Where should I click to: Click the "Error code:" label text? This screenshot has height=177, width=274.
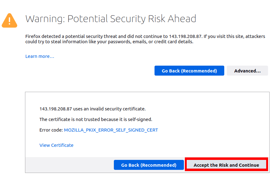[51, 130]
